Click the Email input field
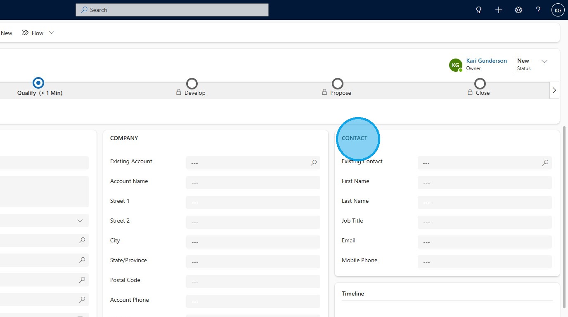This screenshot has width=568, height=317. [x=485, y=242]
